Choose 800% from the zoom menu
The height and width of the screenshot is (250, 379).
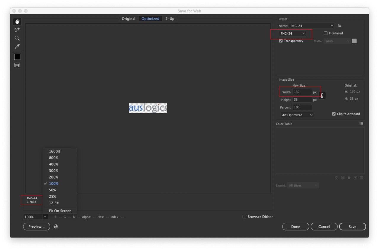tap(60, 158)
